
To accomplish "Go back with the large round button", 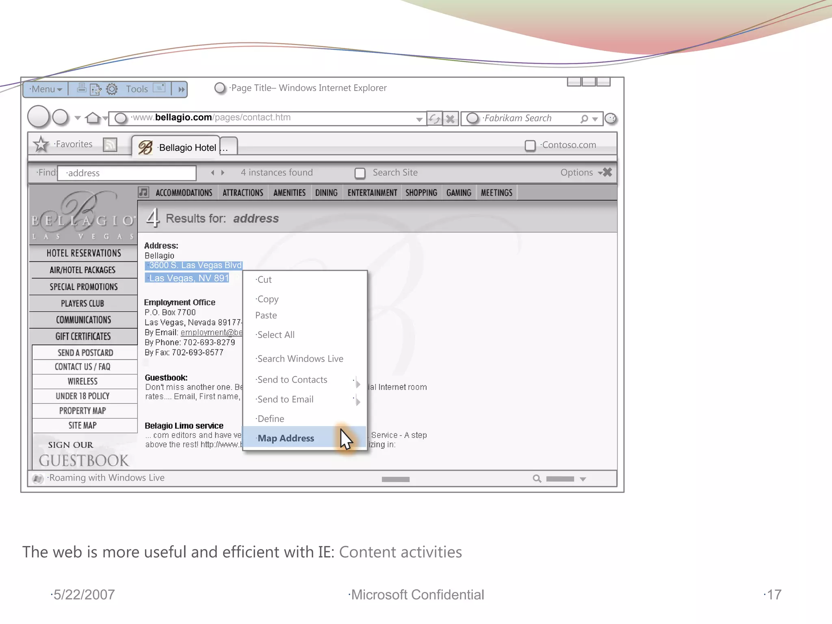I will [38, 117].
